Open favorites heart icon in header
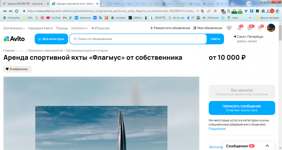The image size is (282, 150). pos(229,28)
